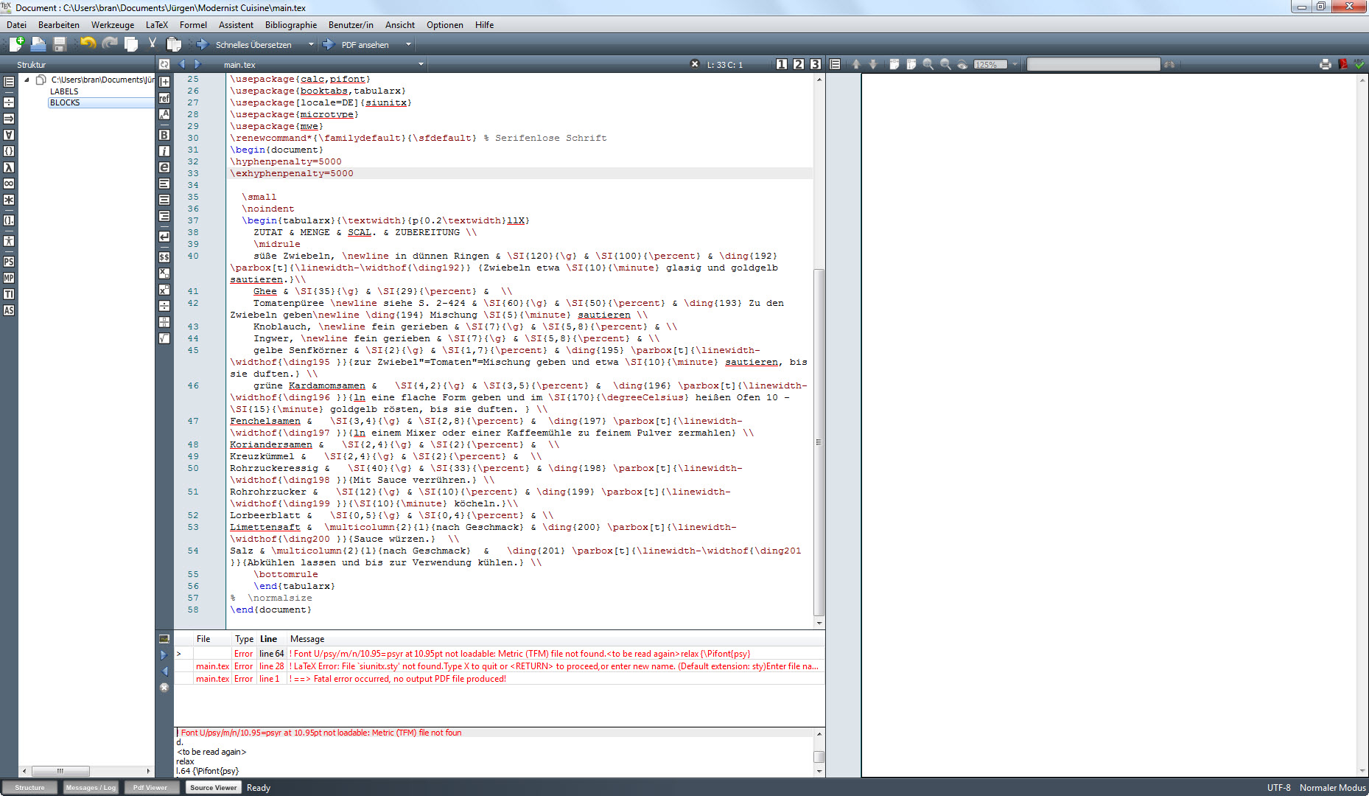
Task: Save the document with the floppy disk icon
Action: pos(60,44)
